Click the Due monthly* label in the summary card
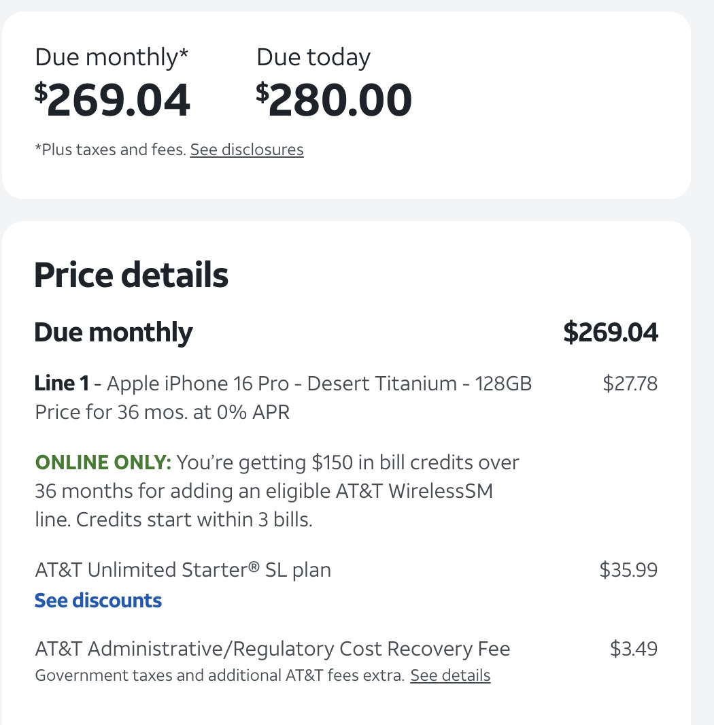714x725 pixels. tap(112, 58)
